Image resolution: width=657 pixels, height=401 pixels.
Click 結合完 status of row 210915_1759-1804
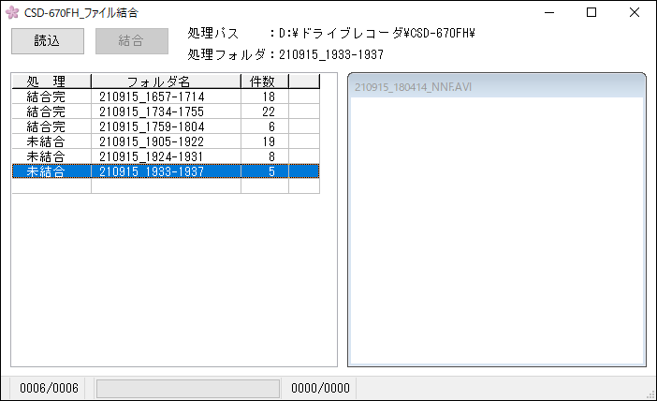click(46, 126)
